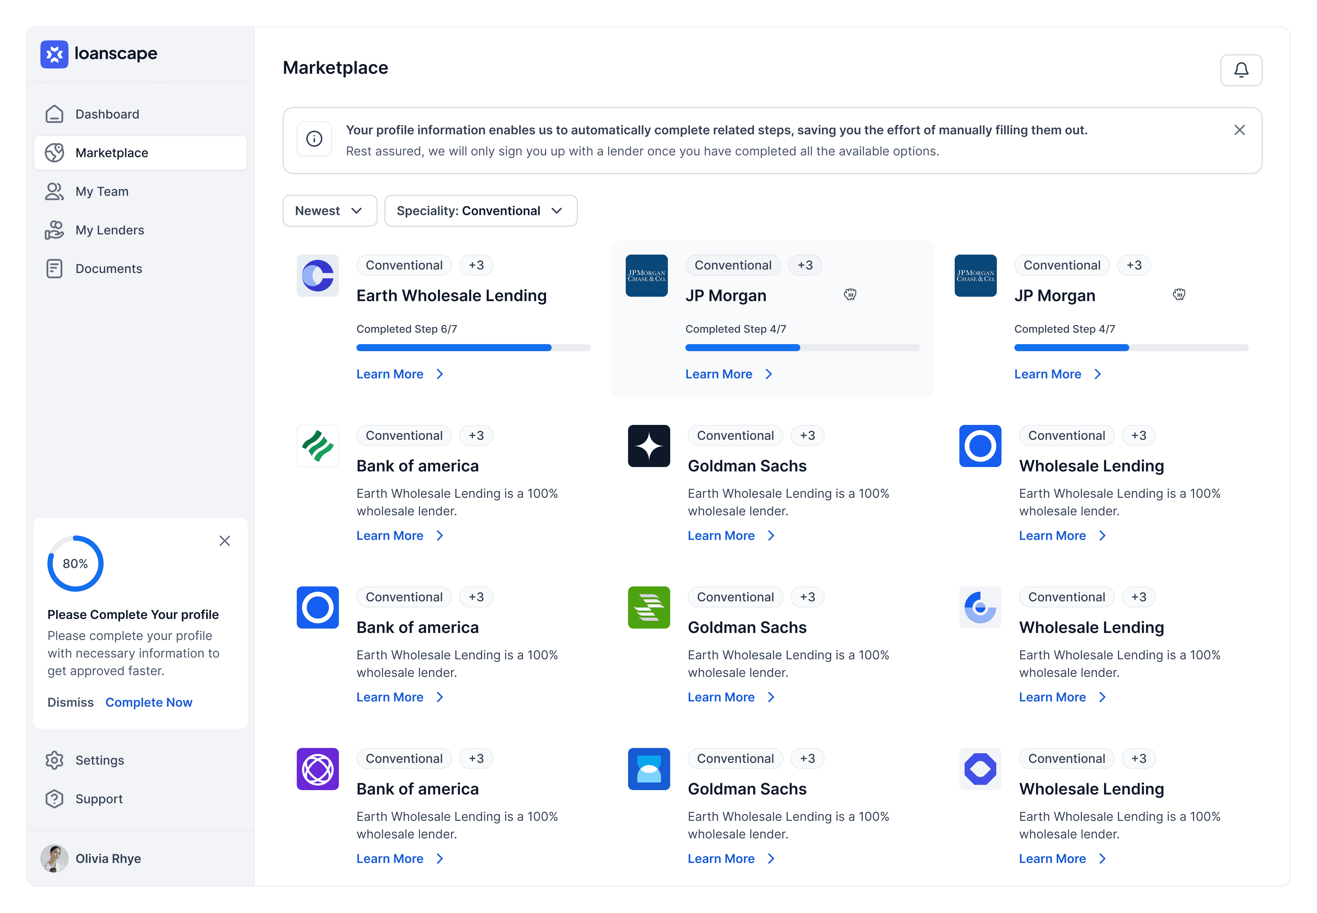Image resolution: width=1317 pixels, height=913 pixels.
Task: Click Goldman Sachs black star logo
Action: 649,446
